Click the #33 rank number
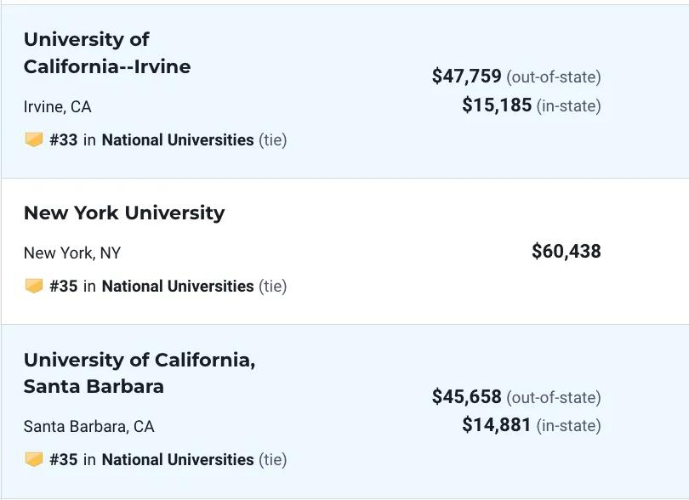 (64, 140)
